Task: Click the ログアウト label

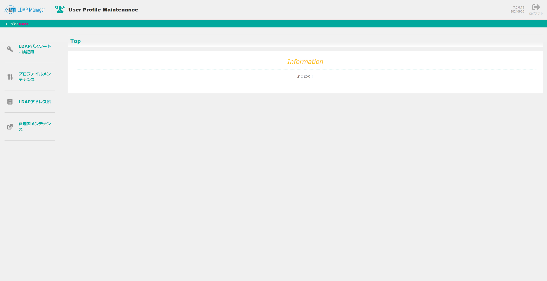Action: tap(536, 14)
